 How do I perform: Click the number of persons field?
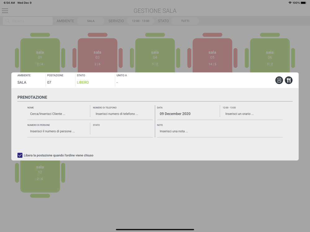[59, 131]
